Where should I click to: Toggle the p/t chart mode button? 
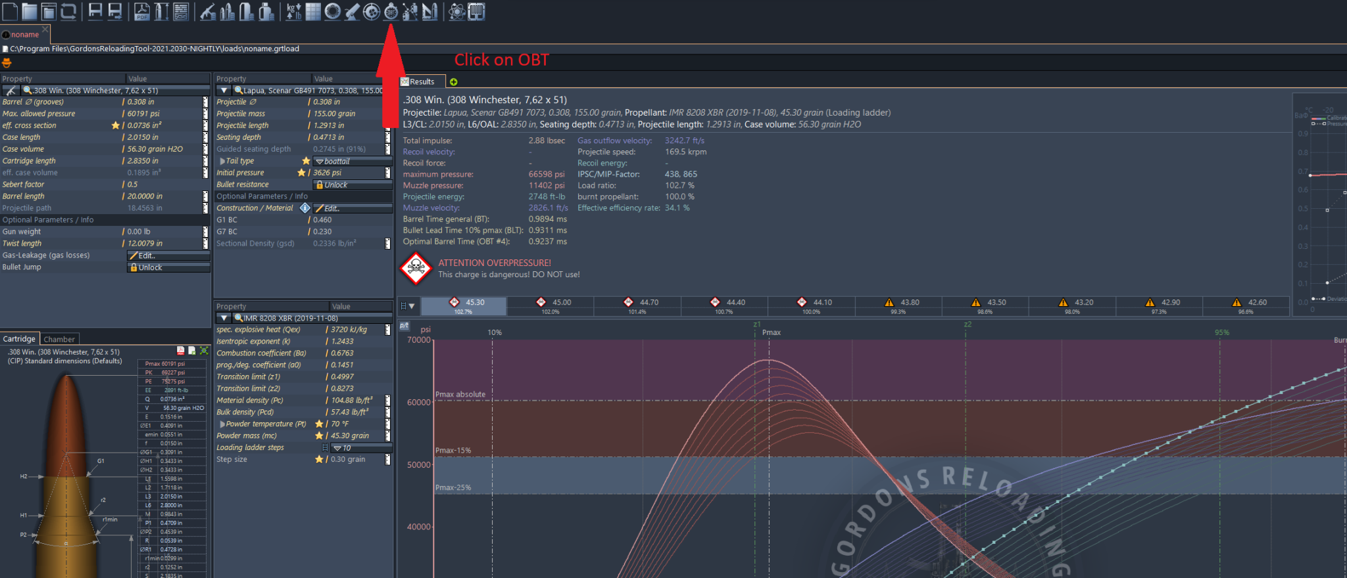click(x=404, y=326)
